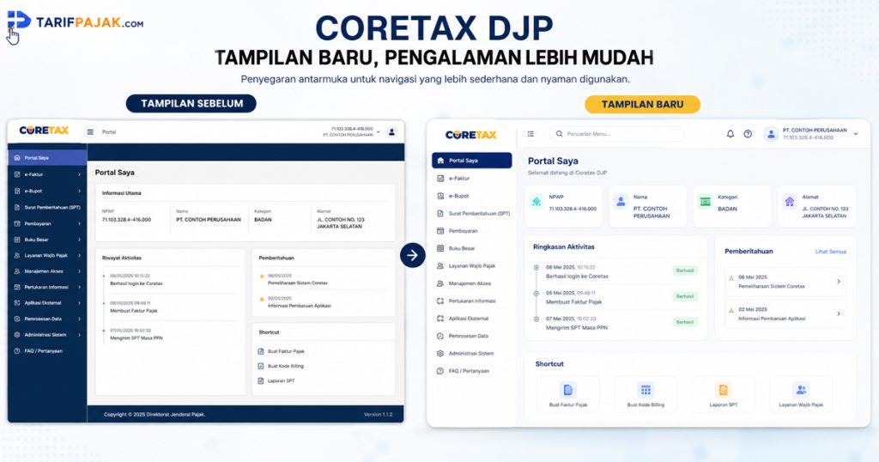Click Manajemen Akses icon in old view sidebar

(x=17, y=271)
